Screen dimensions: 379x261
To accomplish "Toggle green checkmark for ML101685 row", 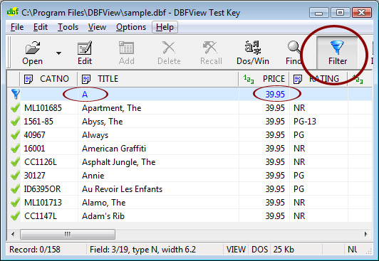I will click(15, 107).
